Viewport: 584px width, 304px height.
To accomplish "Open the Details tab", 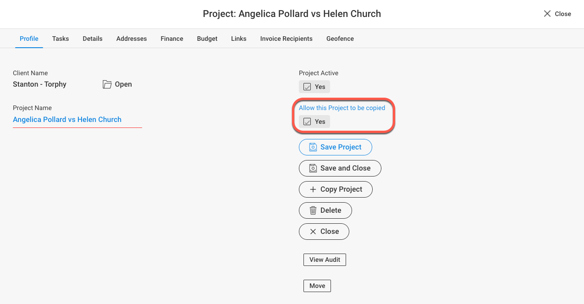I will [x=93, y=39].
